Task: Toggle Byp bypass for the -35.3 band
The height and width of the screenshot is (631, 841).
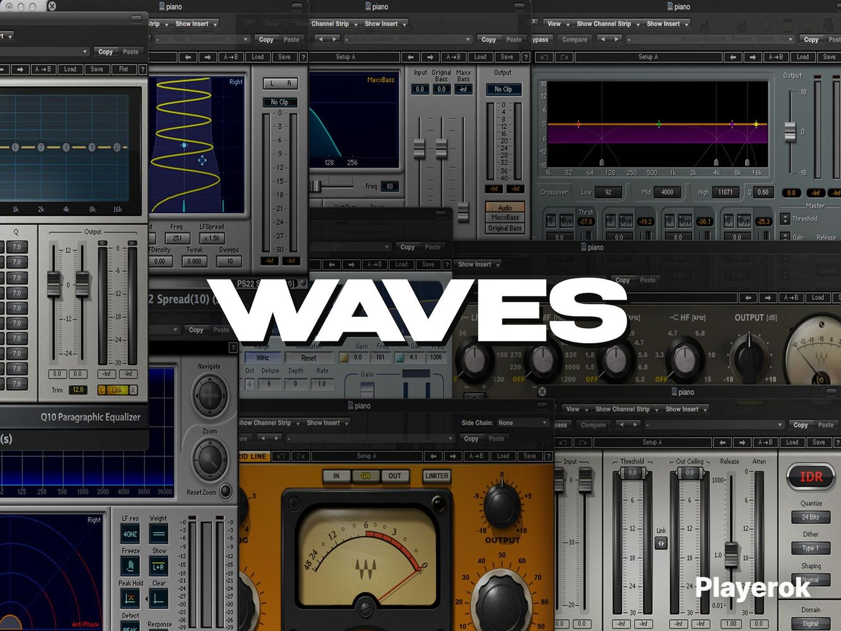Action: [744, 221]
